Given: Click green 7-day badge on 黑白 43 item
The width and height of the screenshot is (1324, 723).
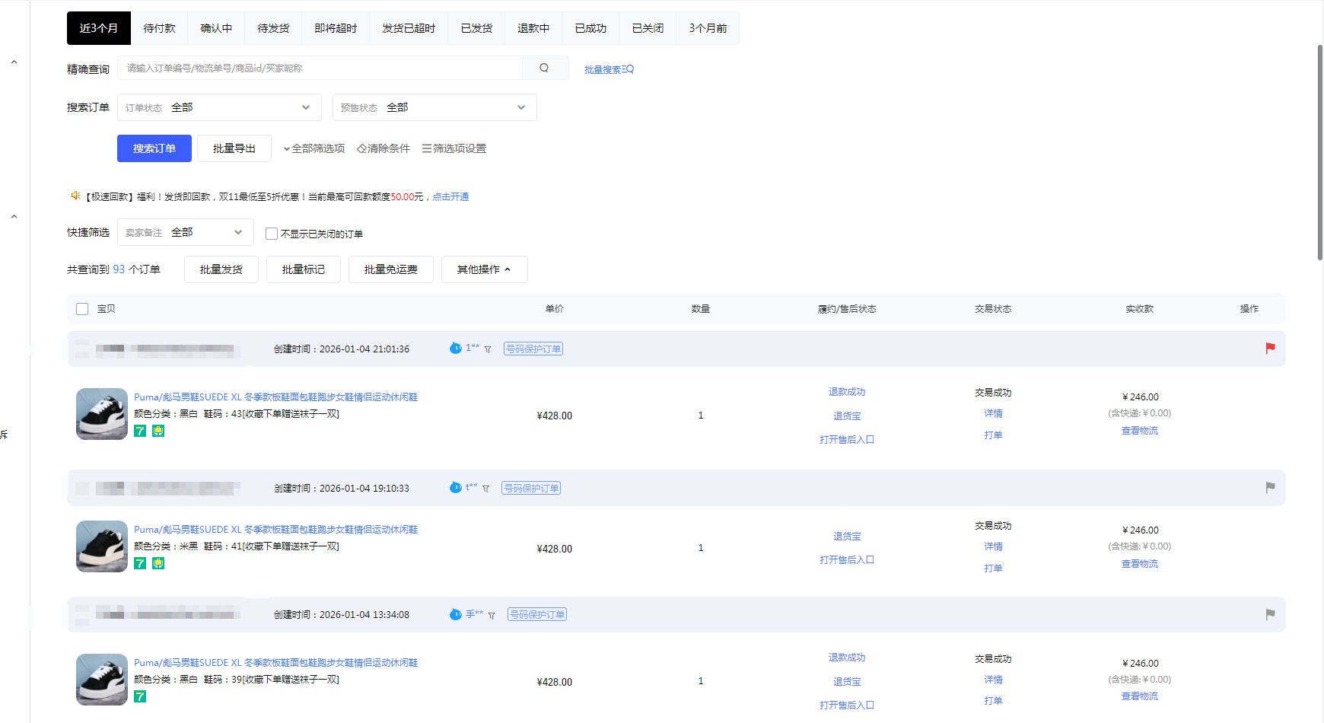Looking at the screenshot, I should pos(140,431).
